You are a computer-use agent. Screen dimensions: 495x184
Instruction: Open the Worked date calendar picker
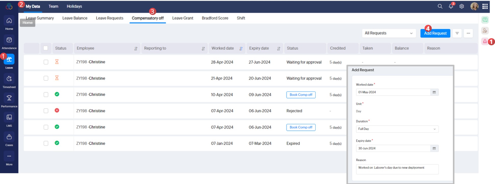point(434,92)
